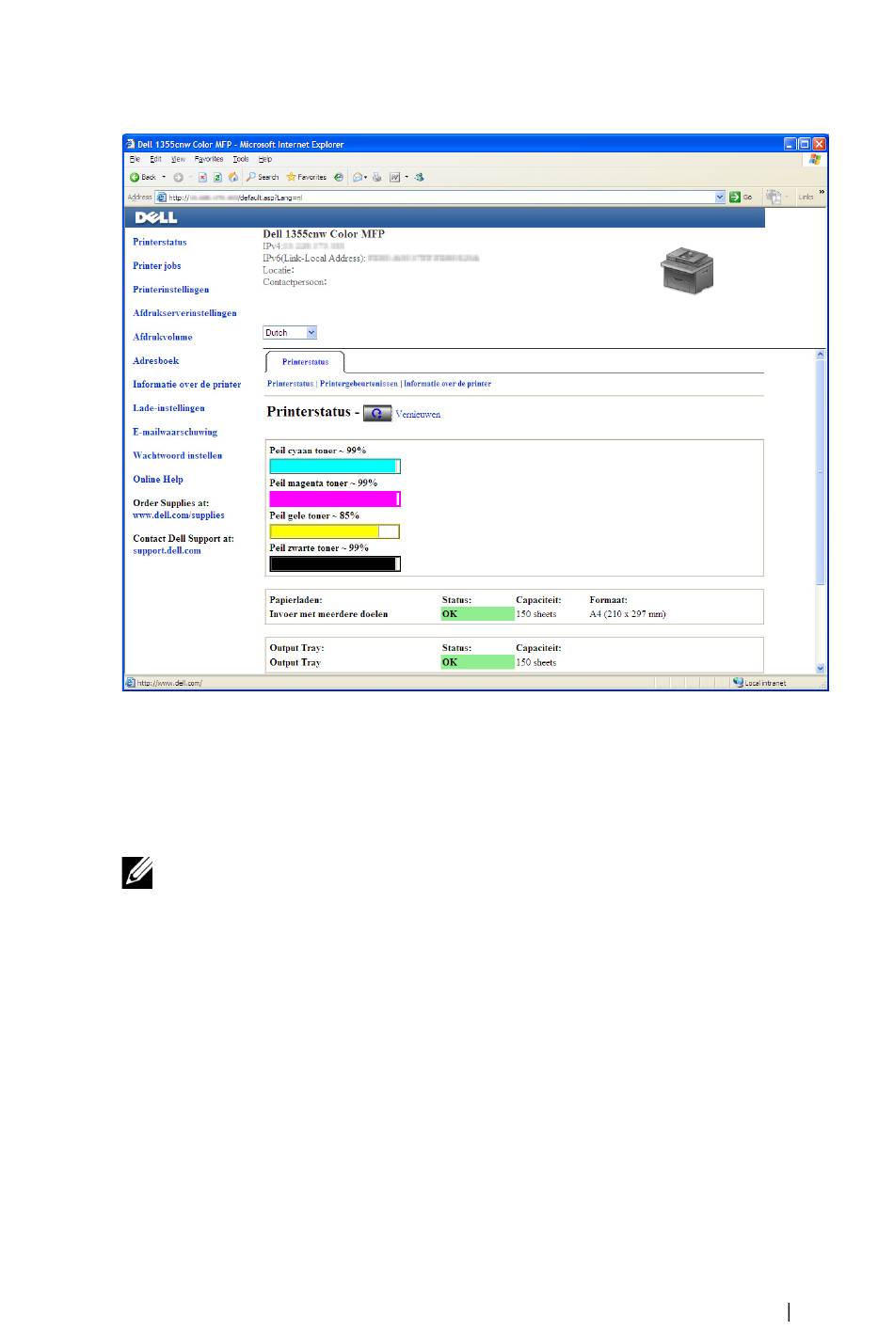894x1330 pixels.
Task: Click the vertical scrollbar down arrow
Action: coord(821,668)
